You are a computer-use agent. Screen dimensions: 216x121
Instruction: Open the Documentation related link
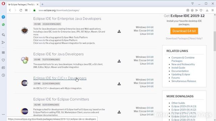pos(180,71)
